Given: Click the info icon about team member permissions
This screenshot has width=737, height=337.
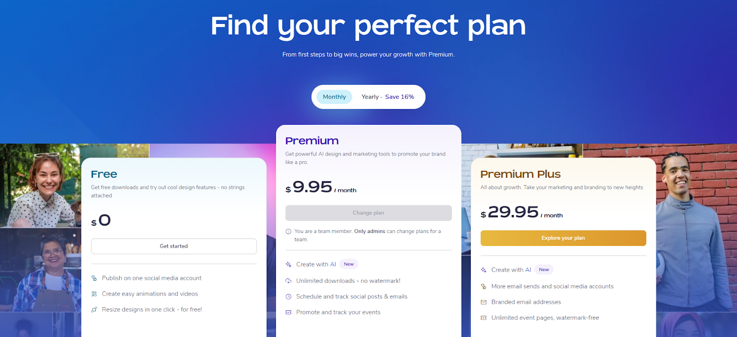Looking at the screenshot, I should pos(288,231).
